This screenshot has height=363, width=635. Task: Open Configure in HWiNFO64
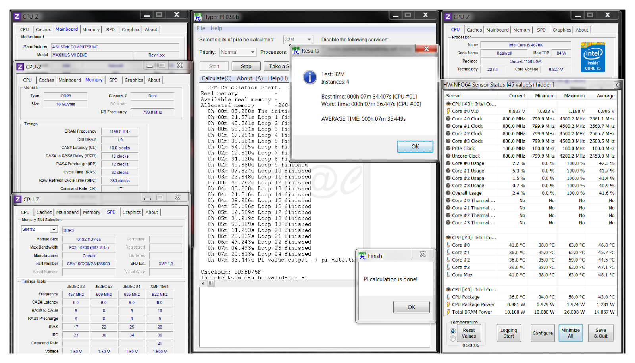coord(543,333)
